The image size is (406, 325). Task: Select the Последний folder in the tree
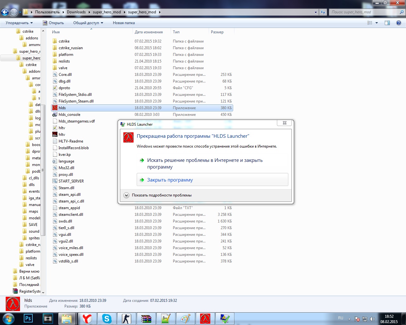pos(27,285)
